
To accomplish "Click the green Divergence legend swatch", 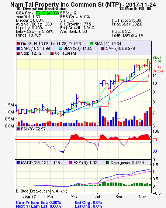I will [x=108, y=163].
